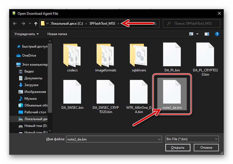Select SPFlashTool_M5S in breadcrumb path

point(102,24)
